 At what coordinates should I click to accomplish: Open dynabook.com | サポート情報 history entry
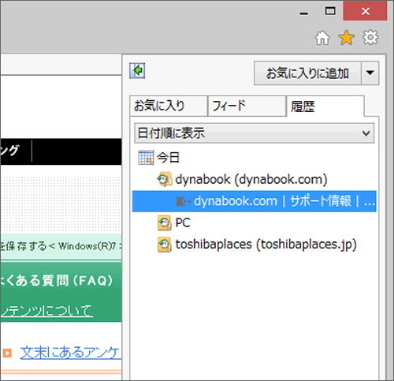pos(255,201)
